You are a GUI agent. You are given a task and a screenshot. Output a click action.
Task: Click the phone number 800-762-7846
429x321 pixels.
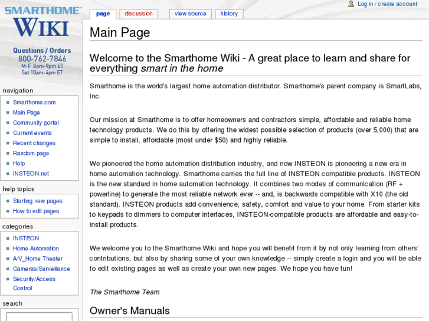pos(42,59)
